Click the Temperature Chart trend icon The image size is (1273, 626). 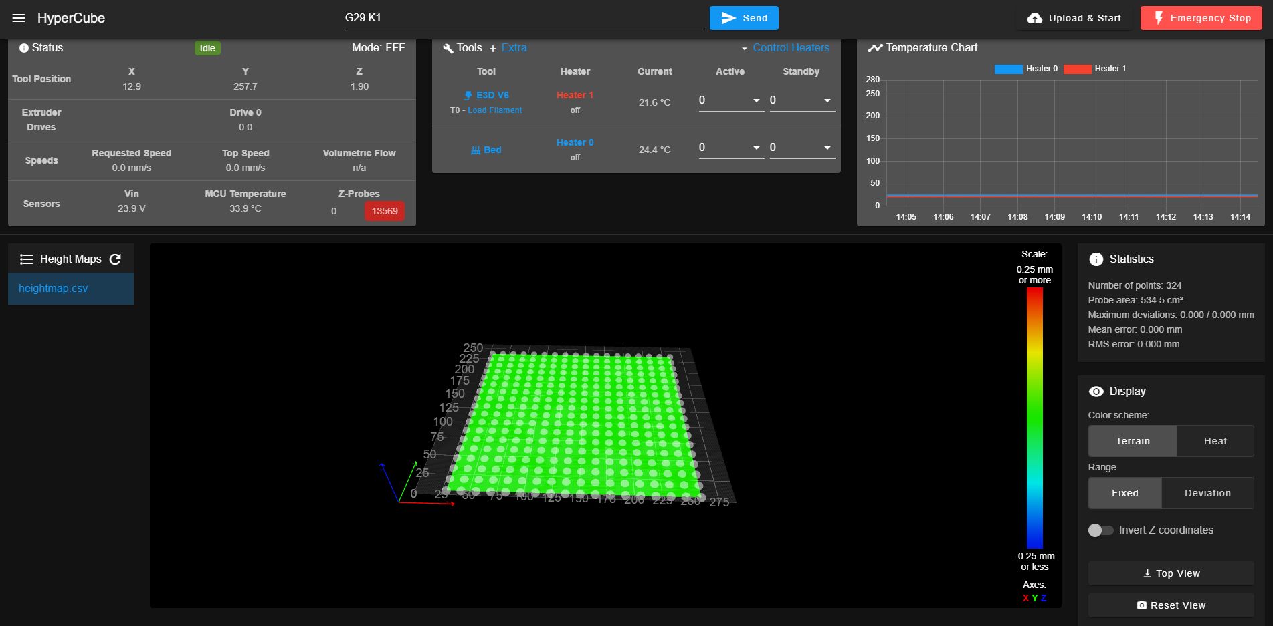click(875, 48)
